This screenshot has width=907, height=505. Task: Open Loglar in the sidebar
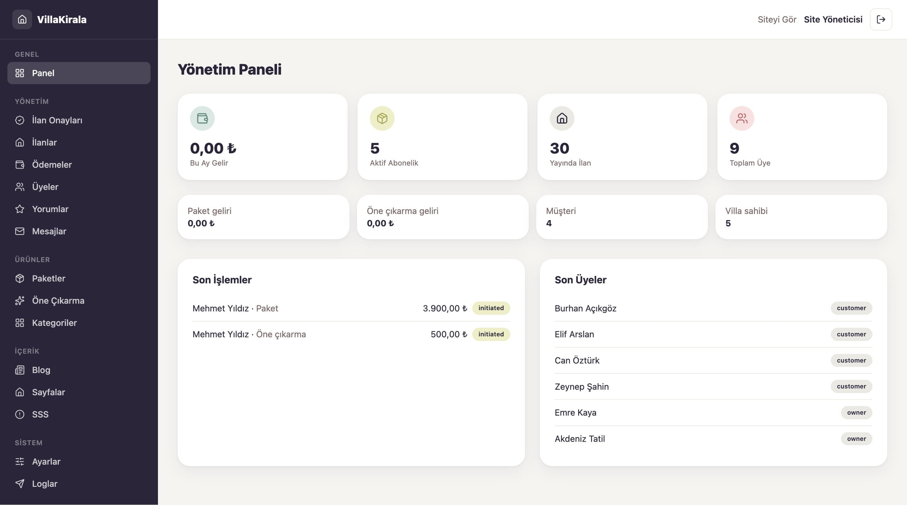pyautogui.click(x=79, y=483)
